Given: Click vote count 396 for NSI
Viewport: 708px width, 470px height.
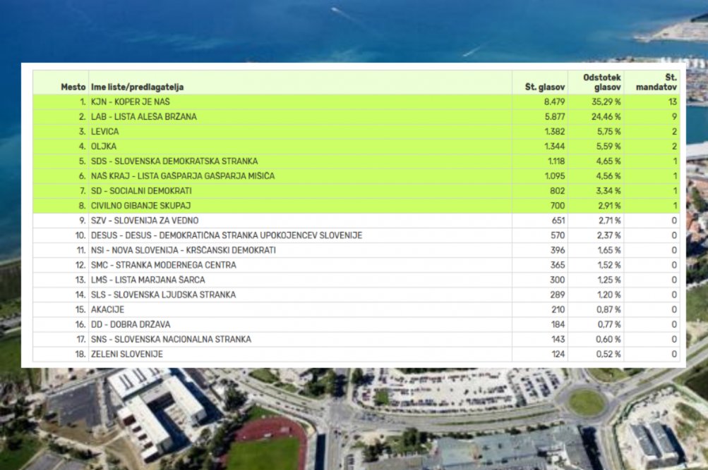Looking at the screenshot, I should pos(558,251).
